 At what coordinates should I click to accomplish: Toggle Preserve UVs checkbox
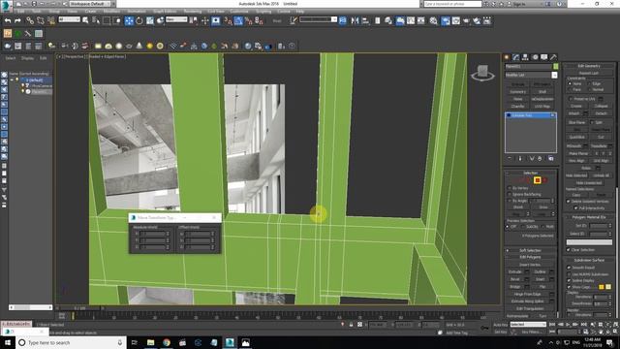[571, 99]
